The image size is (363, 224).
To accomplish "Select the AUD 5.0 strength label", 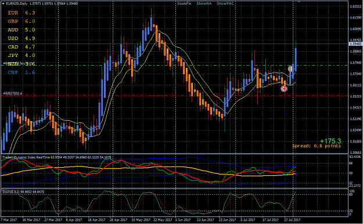I will coord(21,30).
